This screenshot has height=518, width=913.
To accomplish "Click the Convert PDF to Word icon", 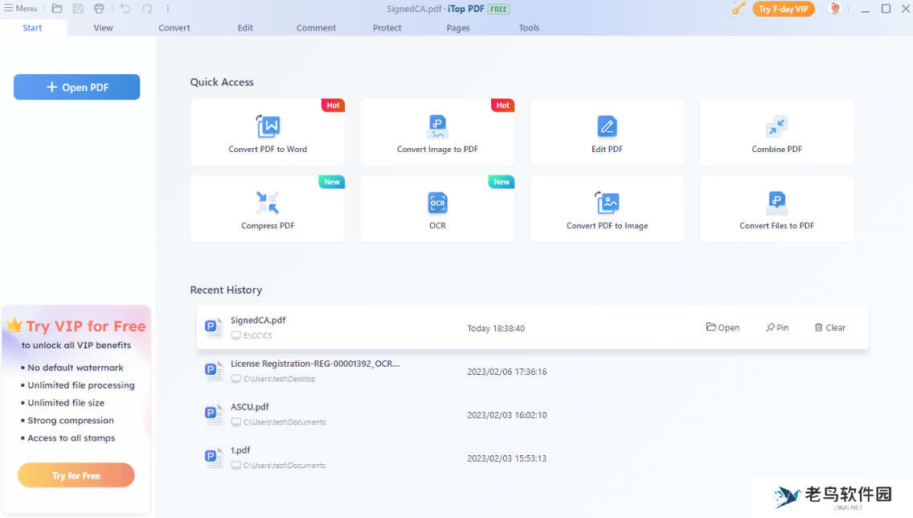I will tap(268, 126).
